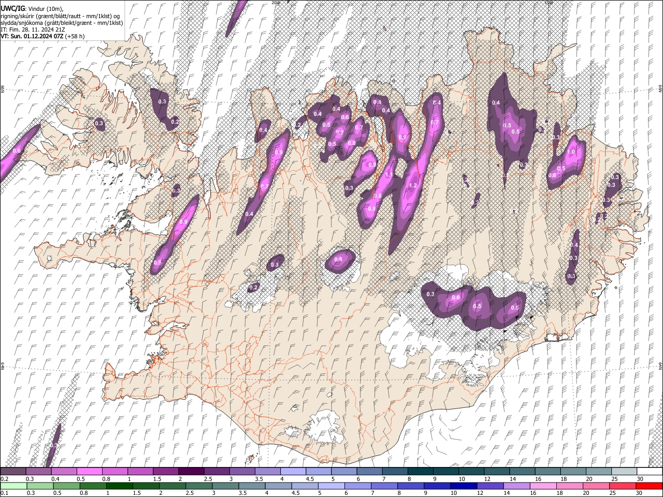Click 'VT: Sun. 01.12.2024 07Z (+58 h)'
The width and height of the screenshot is (663, 497).
tap(42, 36)
